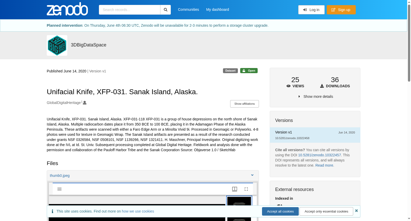Viewport: 411px width, 221px height.
Task: Click the downloads icon
Action: 322,86
